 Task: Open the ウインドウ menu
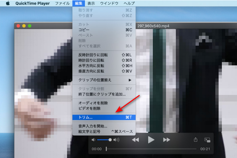109,3
